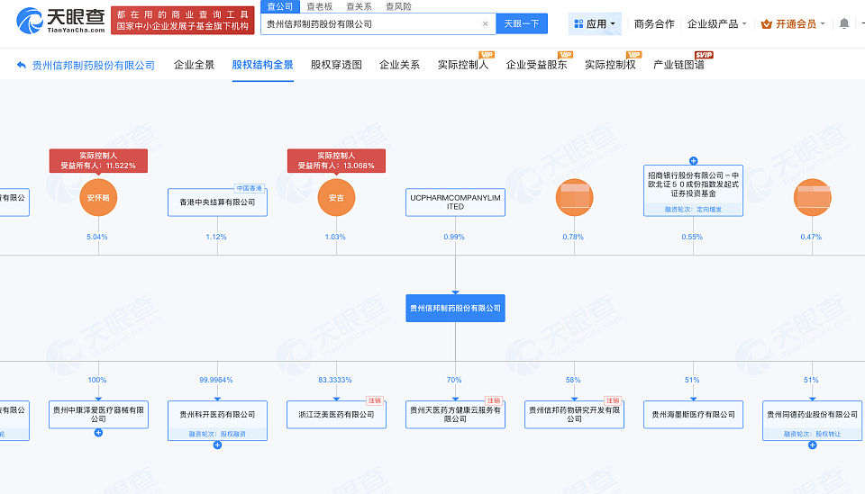Click the 安吉 shareholder circle node
This screenshot has height=494, width=865.
tap(336, 198)
